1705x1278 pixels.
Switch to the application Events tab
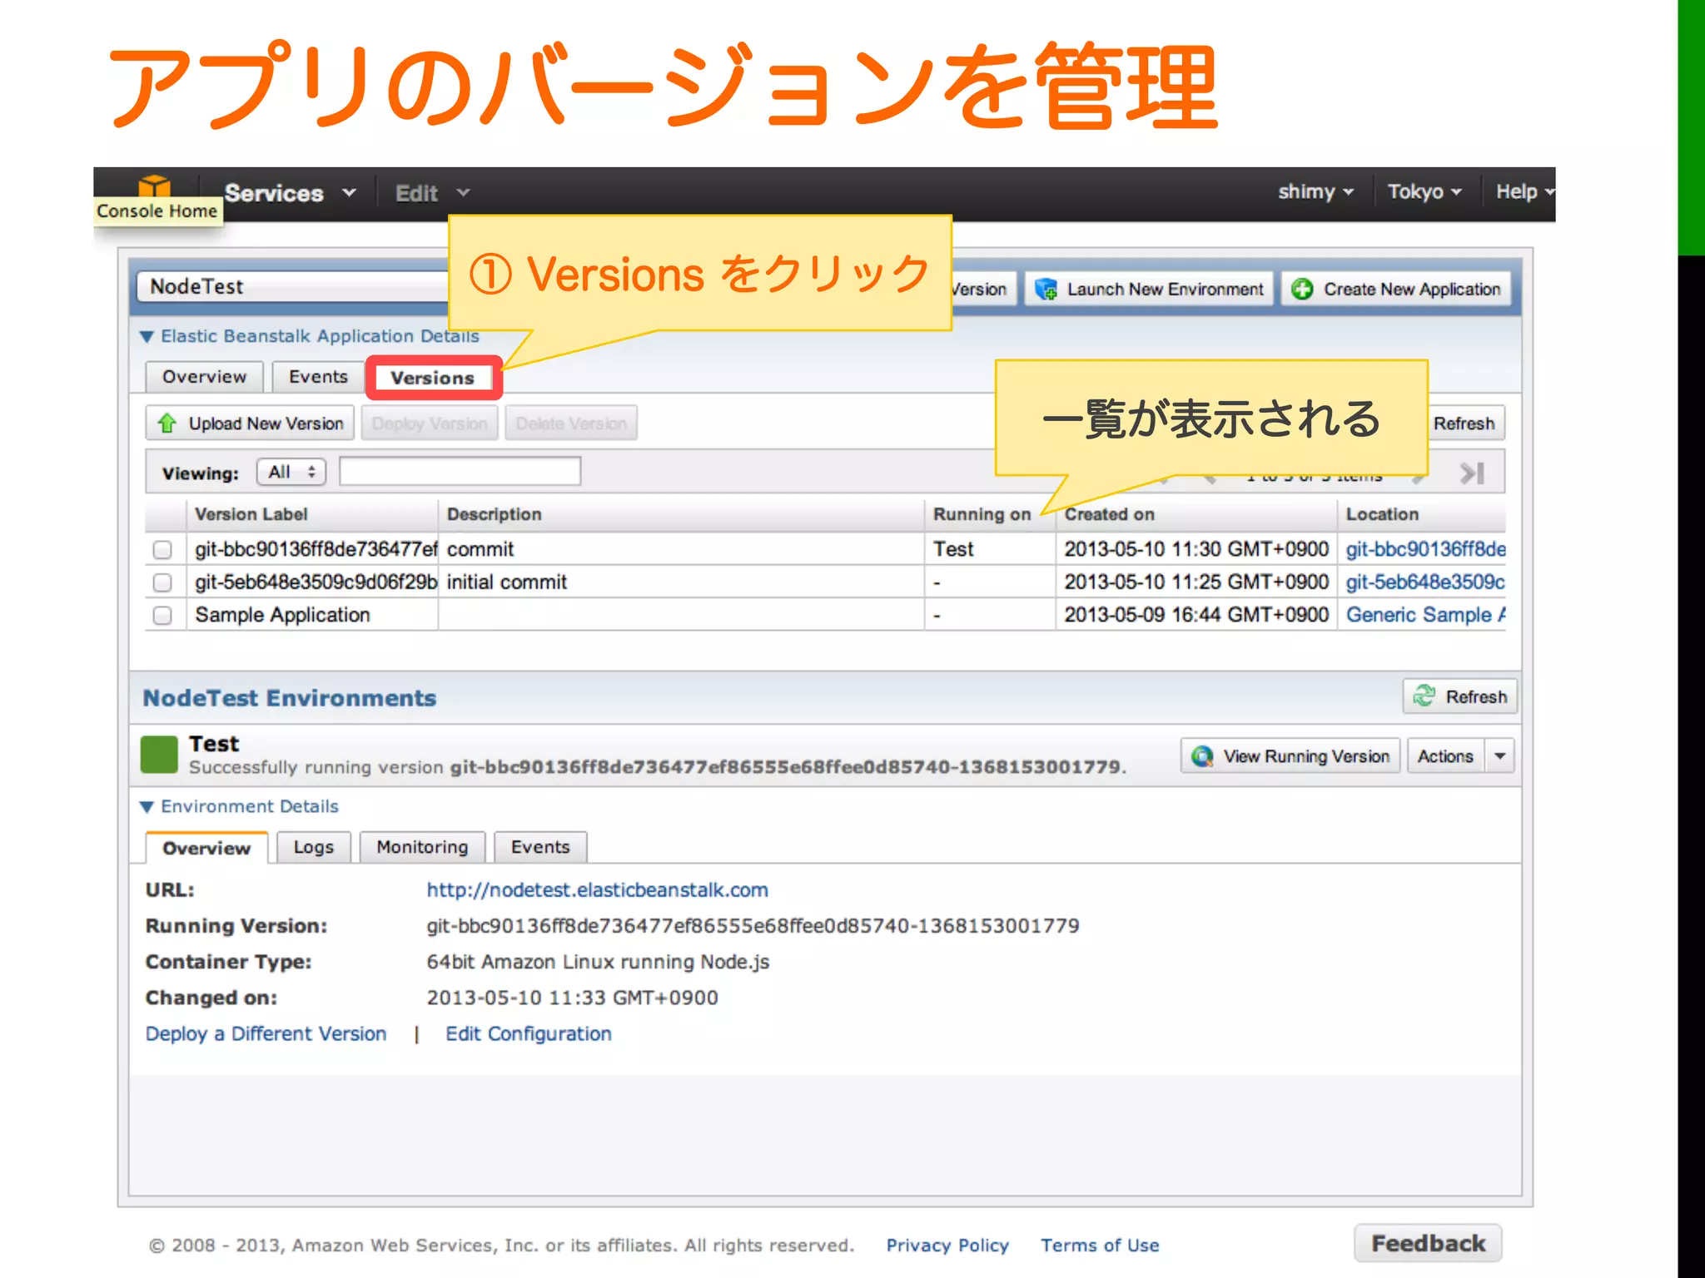(x=318, y=377)
